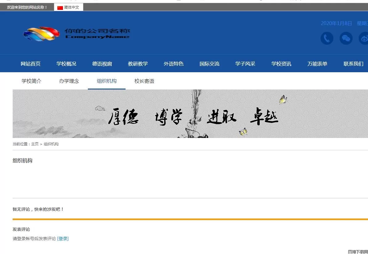Go to 网站首页 in navigation
The height and width of the screenshot is (254, 368).
pyautogui.click(x=31, y=64)
